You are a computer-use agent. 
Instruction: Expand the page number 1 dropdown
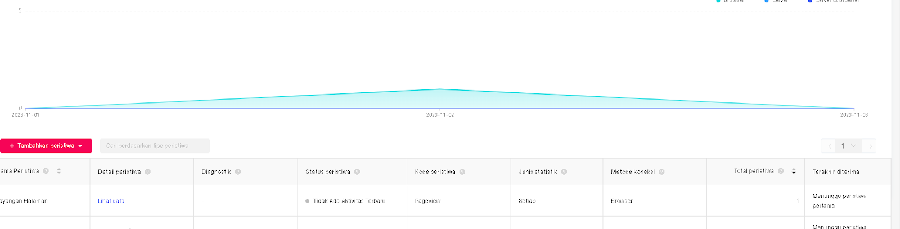849,146
